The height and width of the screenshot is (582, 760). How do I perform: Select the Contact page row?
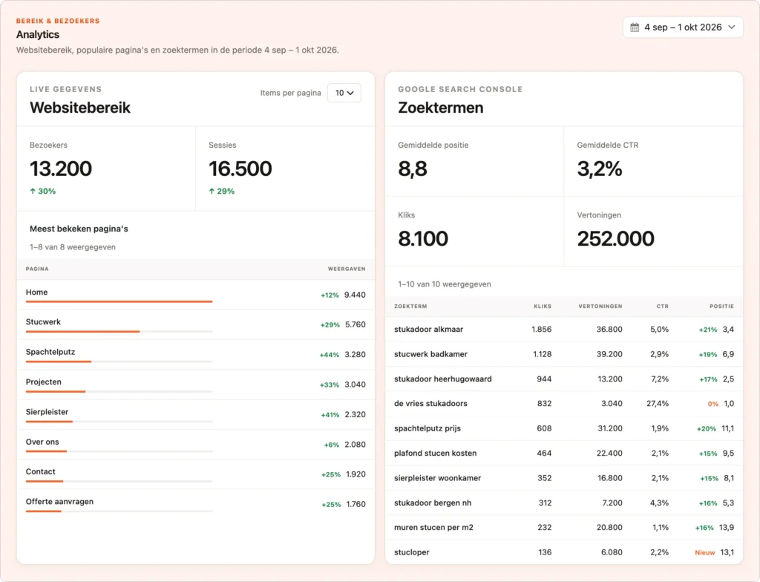(196, 474)
